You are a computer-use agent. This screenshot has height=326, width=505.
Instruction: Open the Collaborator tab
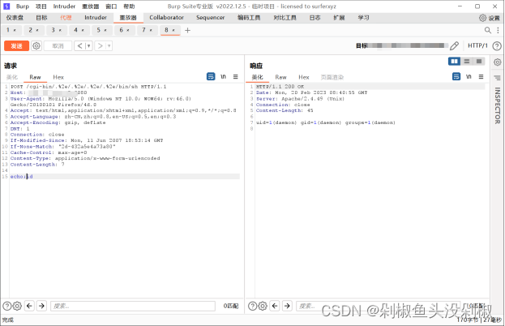[x=166, y=18]
